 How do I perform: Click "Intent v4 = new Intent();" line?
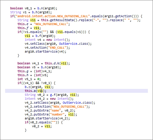pyautogui.click(x=47, y=40)
